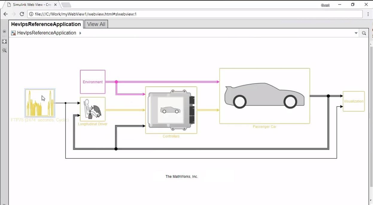This screenshot has width=373, height=205.
Task: Reload the page with the refresh icon
Action: click(x=22, y=14)
